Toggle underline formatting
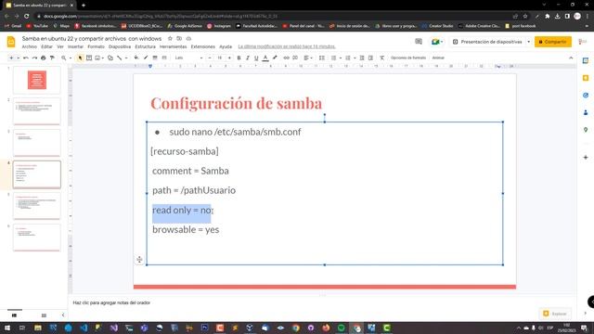Viewport: 594px width, 334px height. click(x=256, y=58)
